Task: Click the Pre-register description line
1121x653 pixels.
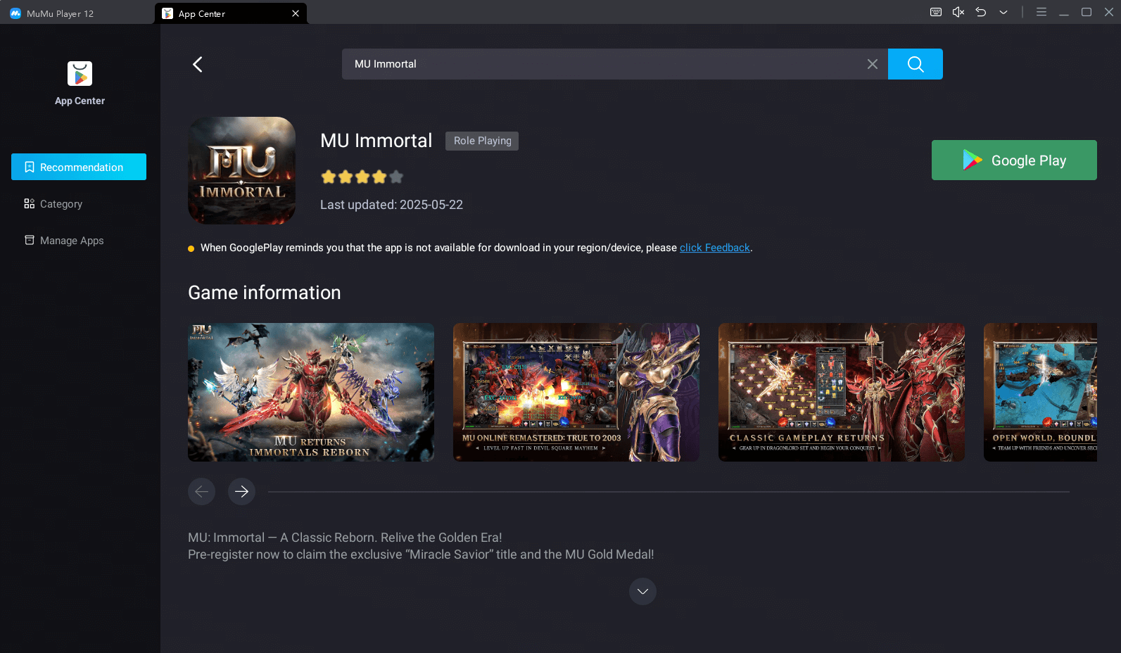Action: tap(421, 554)
